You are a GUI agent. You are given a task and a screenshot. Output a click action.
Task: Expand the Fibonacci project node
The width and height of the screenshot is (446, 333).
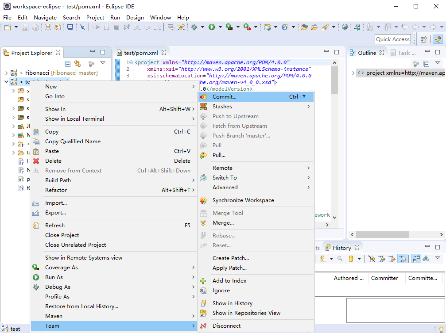click(x=6, y=73)
